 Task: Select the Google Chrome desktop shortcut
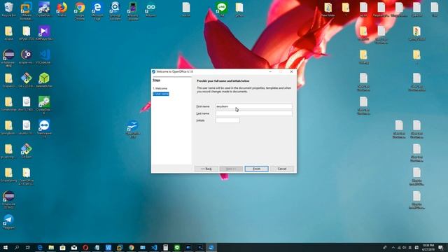(80, 11)
